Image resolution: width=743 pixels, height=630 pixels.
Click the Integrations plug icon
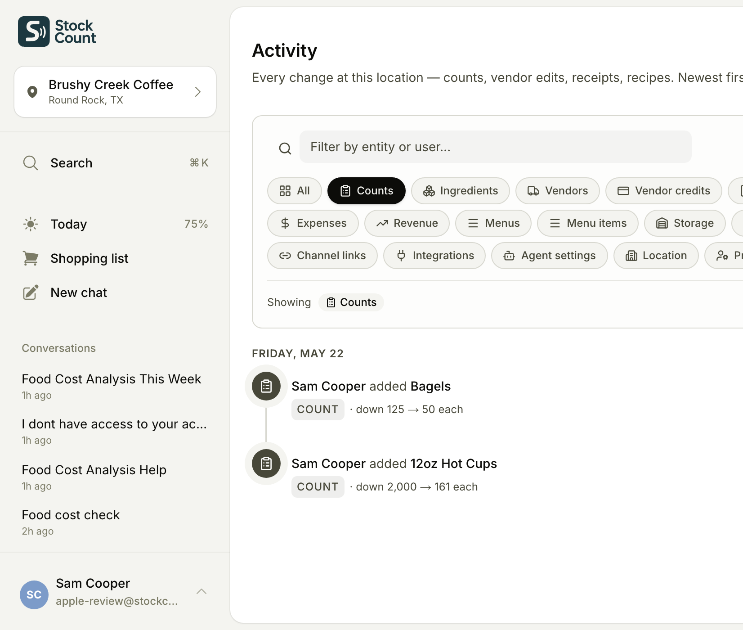pos(401,256)
